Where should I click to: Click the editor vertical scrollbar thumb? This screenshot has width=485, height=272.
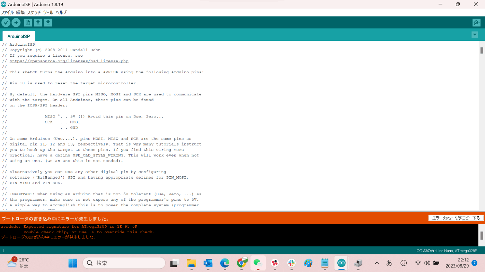point(482,50)
